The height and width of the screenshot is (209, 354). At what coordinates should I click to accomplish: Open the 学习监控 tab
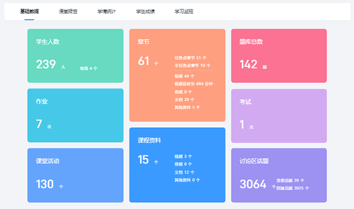(184, 11)
